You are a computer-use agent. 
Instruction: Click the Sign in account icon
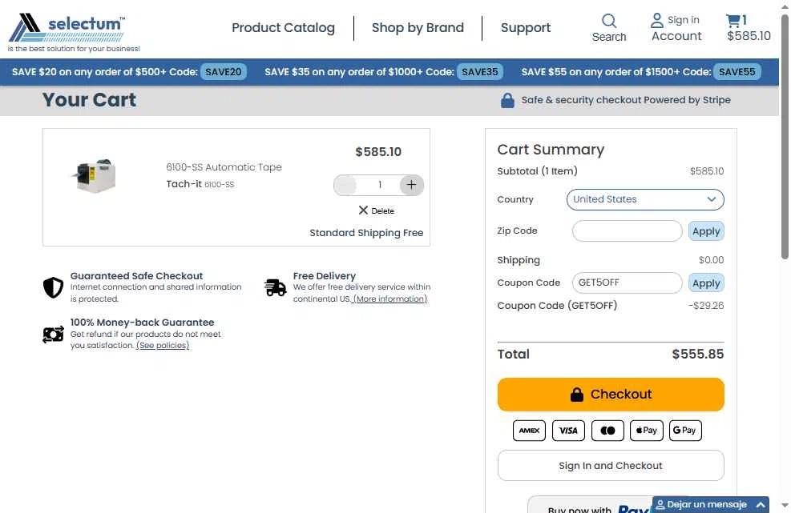pyautogui.click(x=656, y=20)
